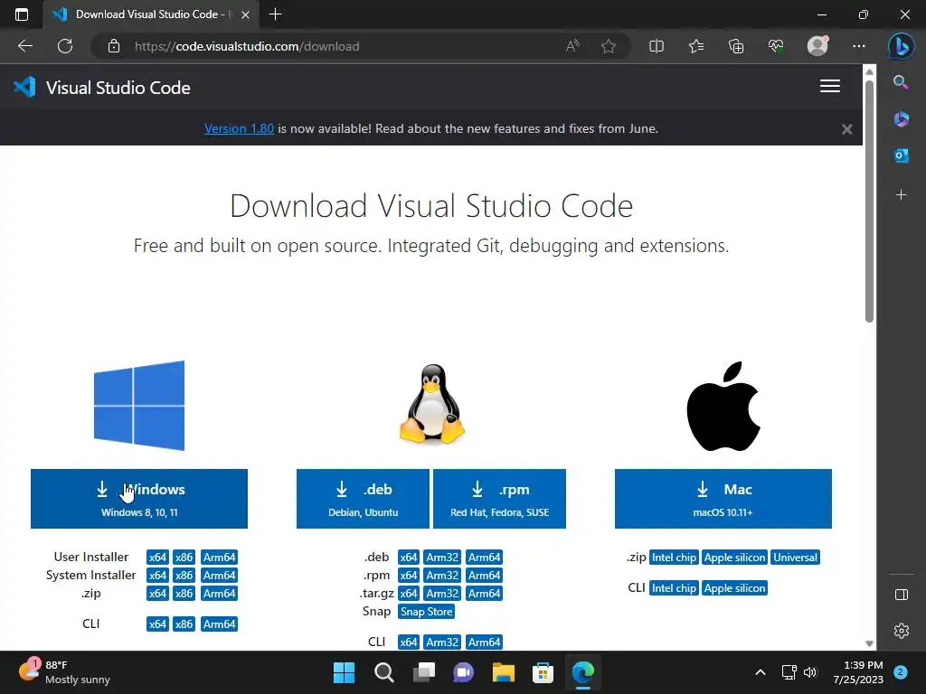The image size is (926, 694).
Task: Select Windows User Installer Arm64
Action: pos(219,557)
